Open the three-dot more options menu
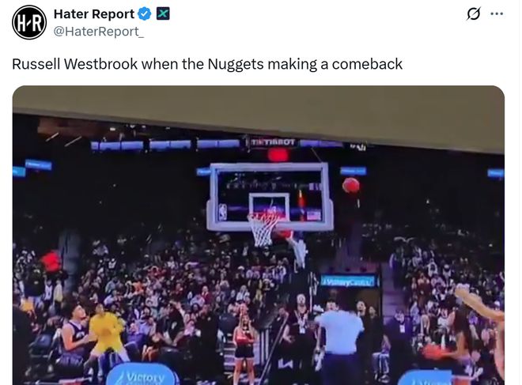Viewport: 522px width, 385px height. coord(497,14)
